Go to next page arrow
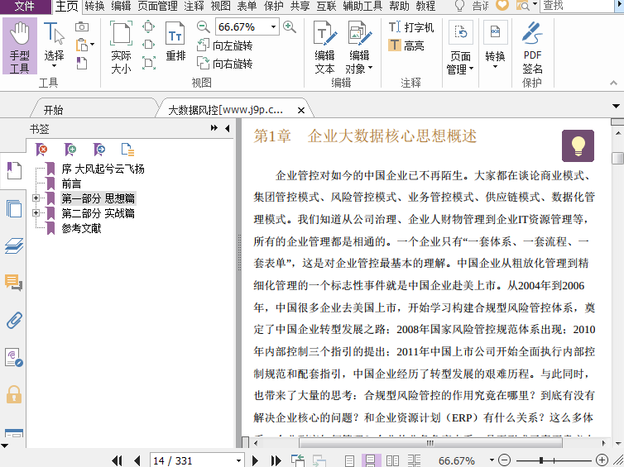Image resolution: width=624 pixels, height=467 pixels. [x=255, y=460]
